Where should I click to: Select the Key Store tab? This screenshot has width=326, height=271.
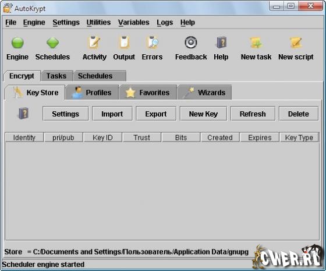pos(35,93)
